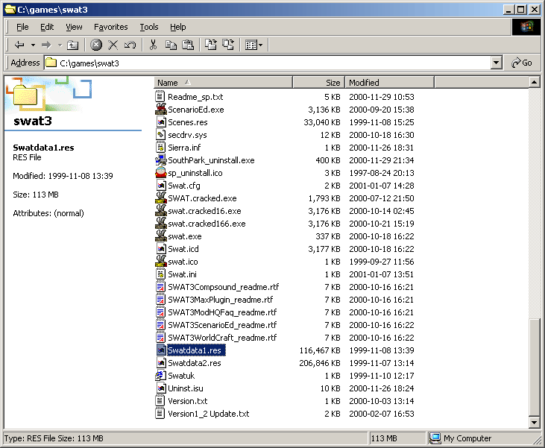Screen dimensions: 545x448
Task: Select swat.cracked166.exe file name
Action: [207, 224]
